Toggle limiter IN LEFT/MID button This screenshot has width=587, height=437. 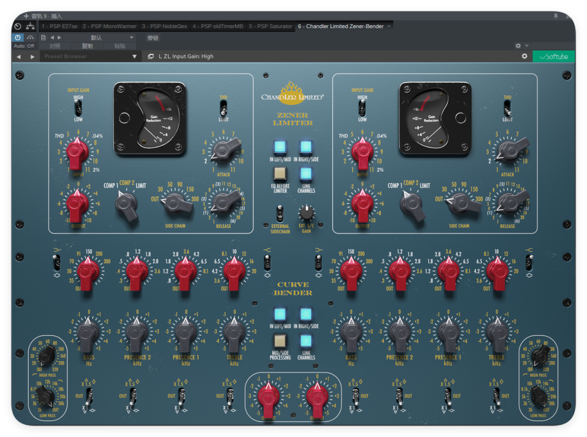(x=280, y=147)
